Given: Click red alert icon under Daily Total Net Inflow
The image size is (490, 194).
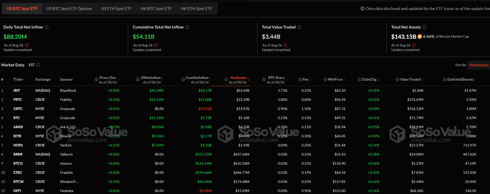Looking at the screenshot, I should click(27, 45).
